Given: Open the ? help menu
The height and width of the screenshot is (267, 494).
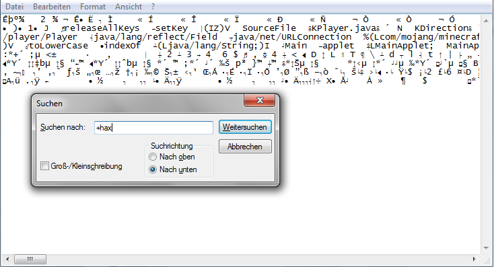Looking at the screenshot, I should coord(153,7).
